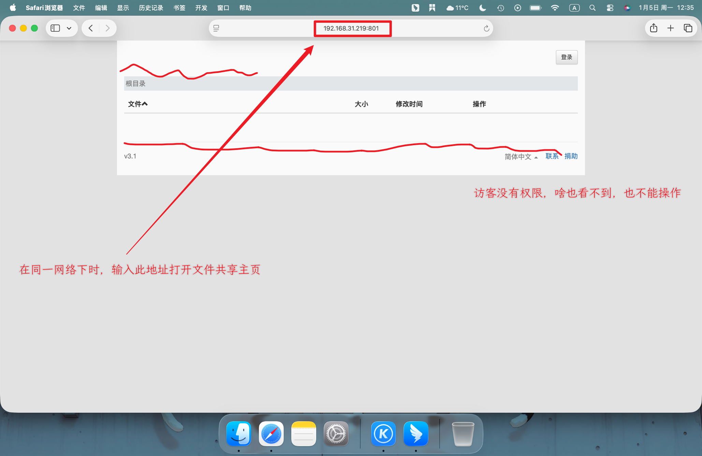This screenshot has height=456, width=702.
Task: Click the page reader icon in address bar
Action: click(216, 28)
